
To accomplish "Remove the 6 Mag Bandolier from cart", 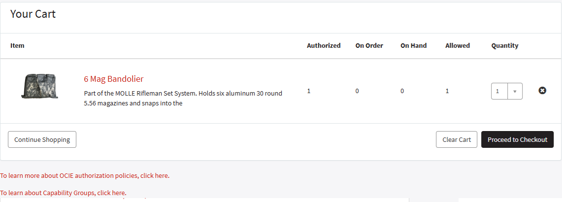I will [542, 91].
